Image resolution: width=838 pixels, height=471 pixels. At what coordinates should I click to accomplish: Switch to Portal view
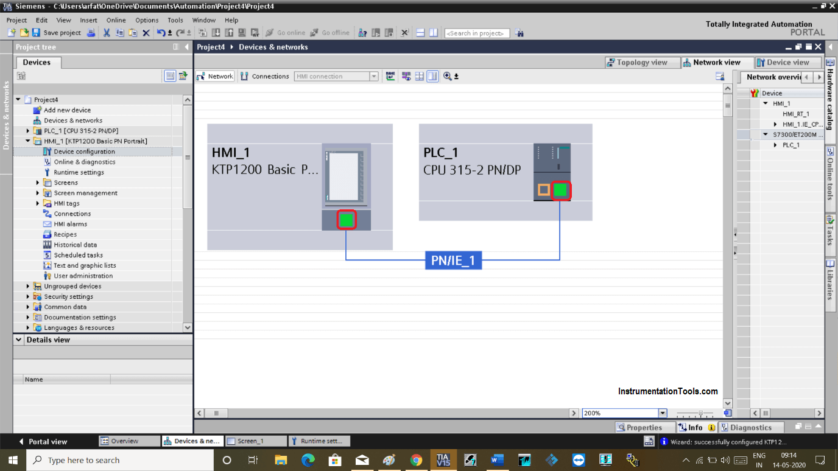pyautogui.click(x=43, y=441)
